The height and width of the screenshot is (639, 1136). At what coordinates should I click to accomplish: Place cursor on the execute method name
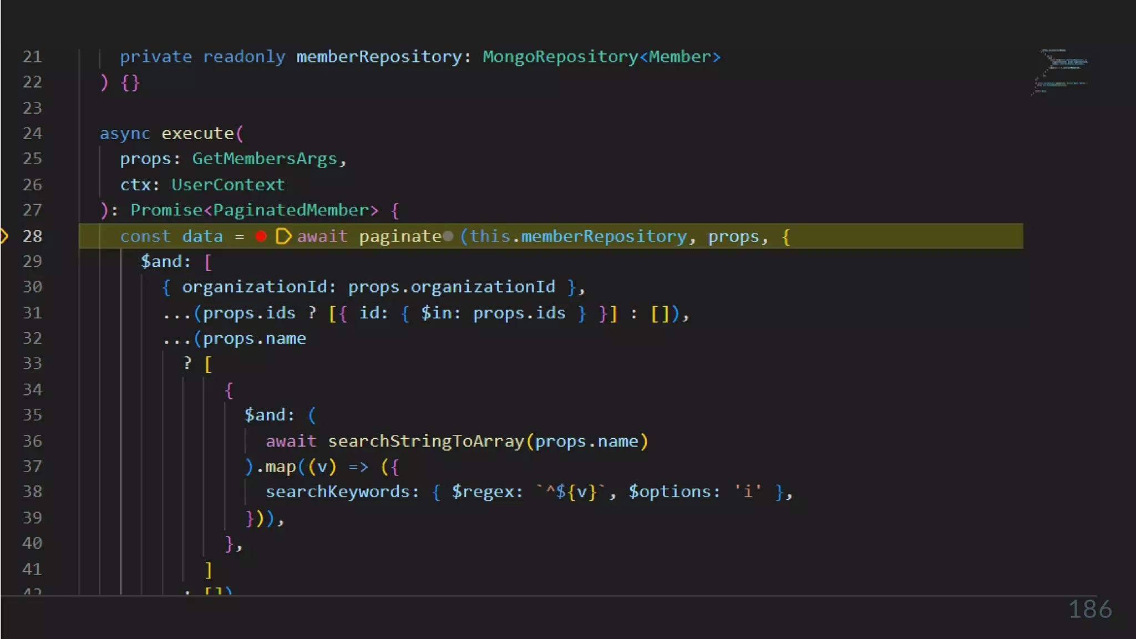pos(197,133)
